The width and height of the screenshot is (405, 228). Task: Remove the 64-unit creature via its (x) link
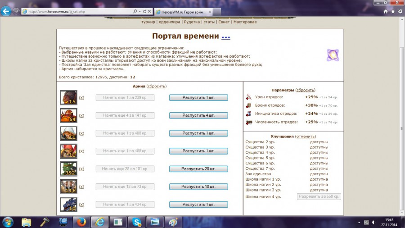(x=81, y=115)
